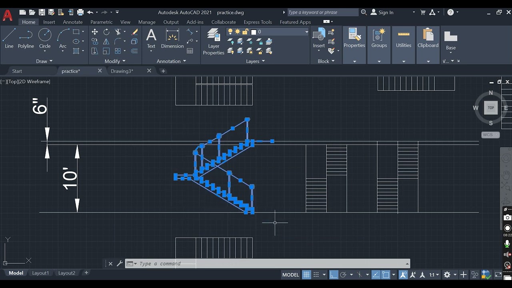Expand the Block panel
512x288 pixels.
[326, 61]
